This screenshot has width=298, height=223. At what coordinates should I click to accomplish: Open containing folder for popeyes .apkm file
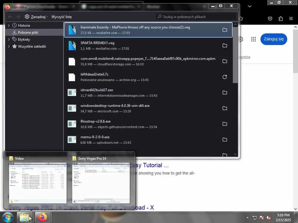225,61
